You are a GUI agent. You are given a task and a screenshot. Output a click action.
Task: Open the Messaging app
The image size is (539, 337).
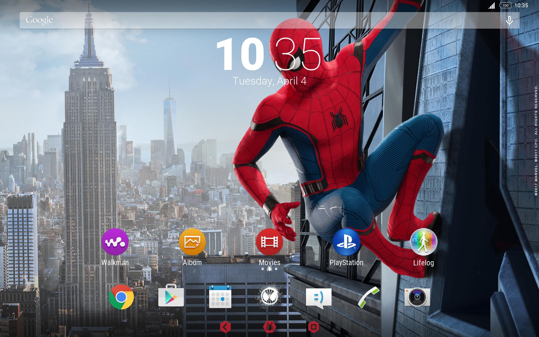point(319,298)
